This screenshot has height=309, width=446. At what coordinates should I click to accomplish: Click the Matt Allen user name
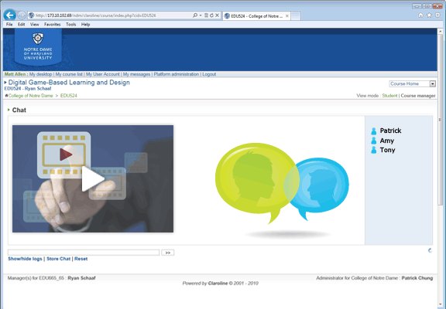click(x=15, y=74)
